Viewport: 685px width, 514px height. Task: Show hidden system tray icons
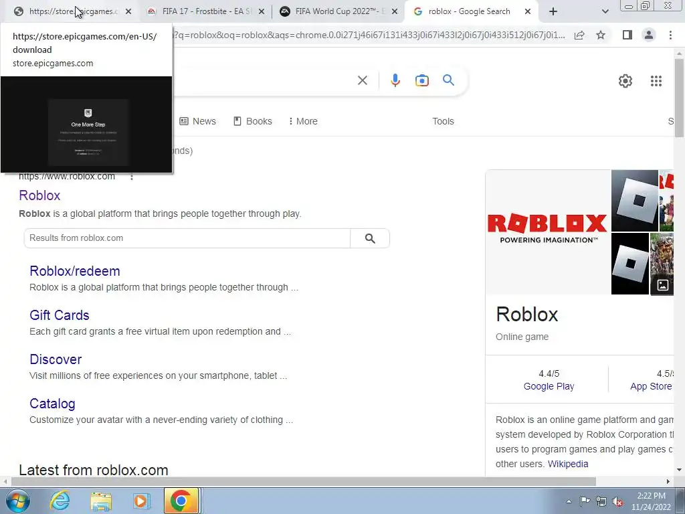click(569, 501)
